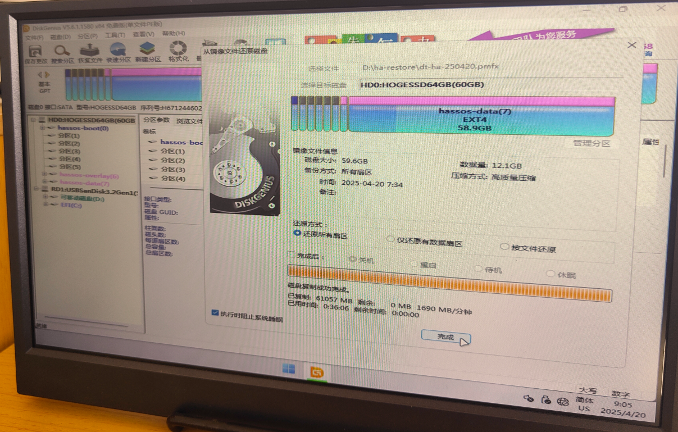The width and height of the screenshot is (678, 432).
Task: Enable the 完成后 checkbox
Action: point(291,254)
